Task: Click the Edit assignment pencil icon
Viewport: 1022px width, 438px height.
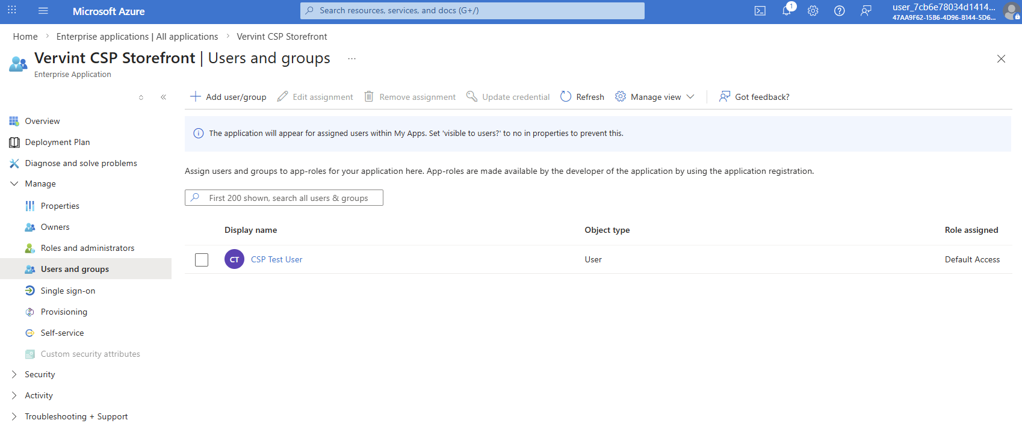Action: [x=282, y=96]
